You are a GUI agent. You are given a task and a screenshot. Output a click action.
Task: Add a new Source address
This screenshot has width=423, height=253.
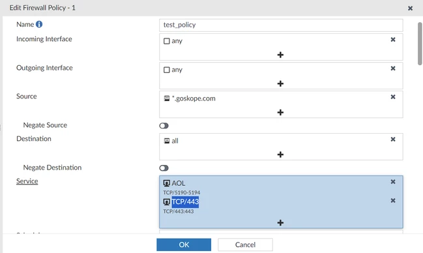click(x=280, y=112)
